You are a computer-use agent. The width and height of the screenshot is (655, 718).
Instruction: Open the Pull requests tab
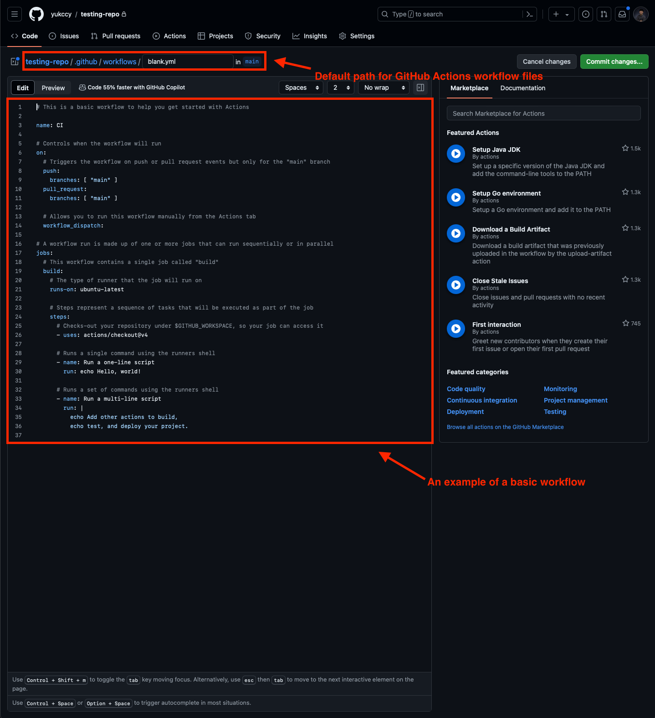click(x=116, y=36)
